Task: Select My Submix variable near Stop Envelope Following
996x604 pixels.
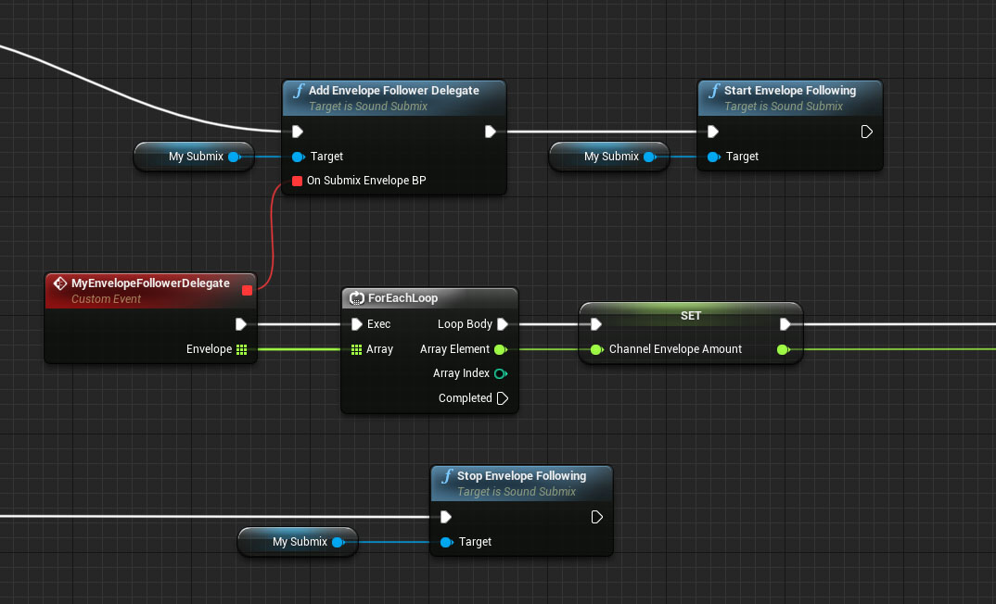Action: [299, 542]
